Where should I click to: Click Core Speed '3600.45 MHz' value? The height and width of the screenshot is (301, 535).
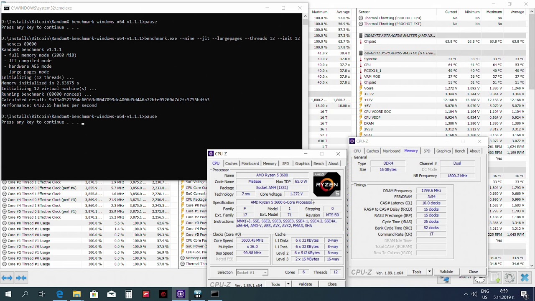pos(252,240)
